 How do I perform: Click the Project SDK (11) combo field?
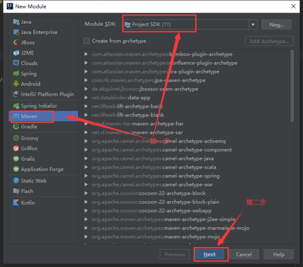(x=190, y=24)
